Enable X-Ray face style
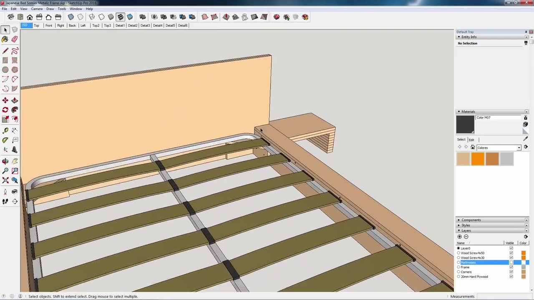This screenshot has height=300, width=534. coord(71,17)
